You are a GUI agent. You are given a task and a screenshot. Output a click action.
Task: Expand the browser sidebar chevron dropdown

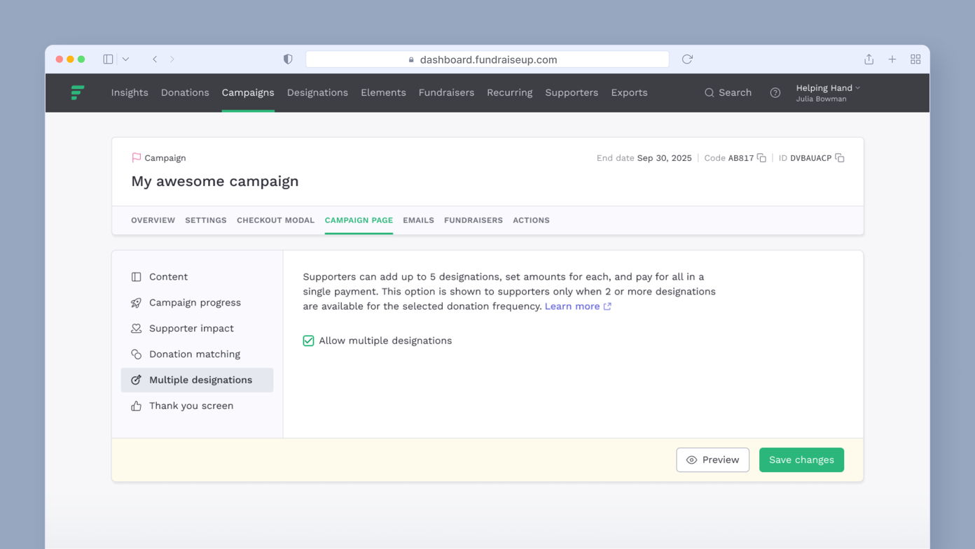125,59
